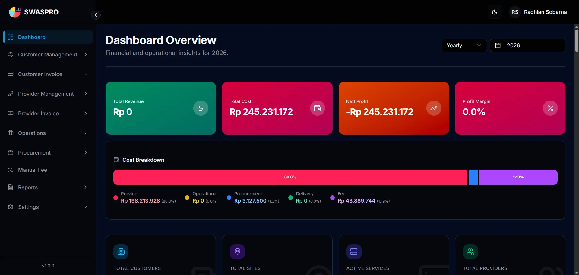Click the Active Services server icon
Image resolution: width=579 pixels, height=275 pixels.
[x=354, y=252]
